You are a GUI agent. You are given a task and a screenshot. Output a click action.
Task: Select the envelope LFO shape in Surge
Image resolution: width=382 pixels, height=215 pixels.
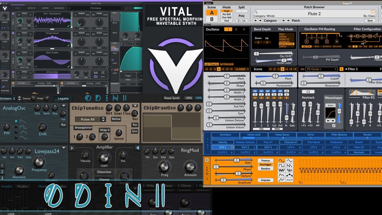click(x=281, y=175)
